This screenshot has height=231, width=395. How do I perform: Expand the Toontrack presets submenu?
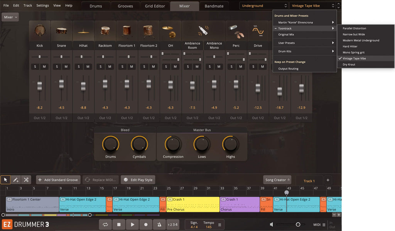pos(305,29)
